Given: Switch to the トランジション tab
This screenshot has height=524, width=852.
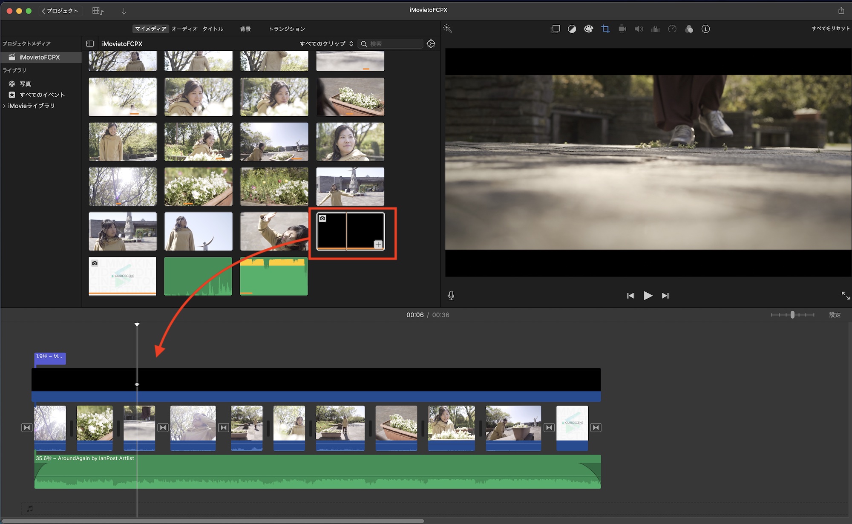Looking at the screenshot, I should 287,29.
